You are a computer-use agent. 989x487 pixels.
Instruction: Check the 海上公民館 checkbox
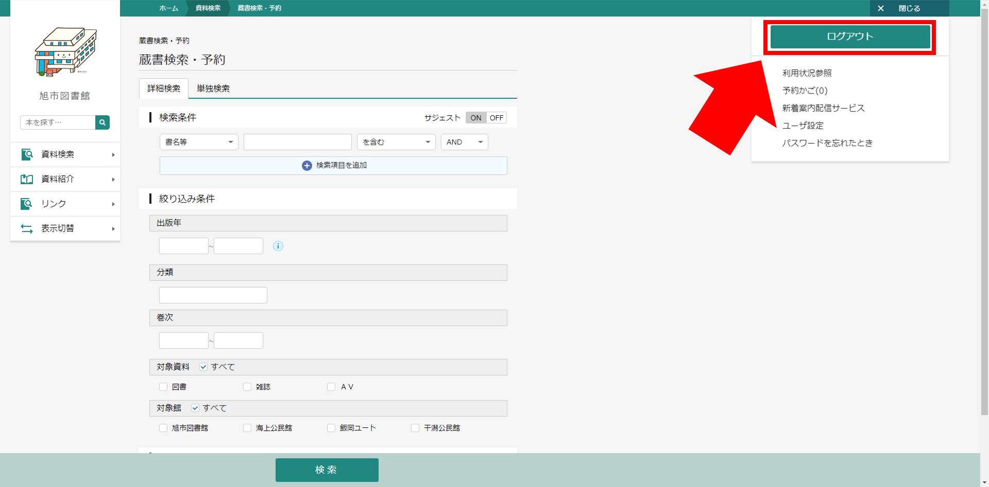(x=247, y=428)
